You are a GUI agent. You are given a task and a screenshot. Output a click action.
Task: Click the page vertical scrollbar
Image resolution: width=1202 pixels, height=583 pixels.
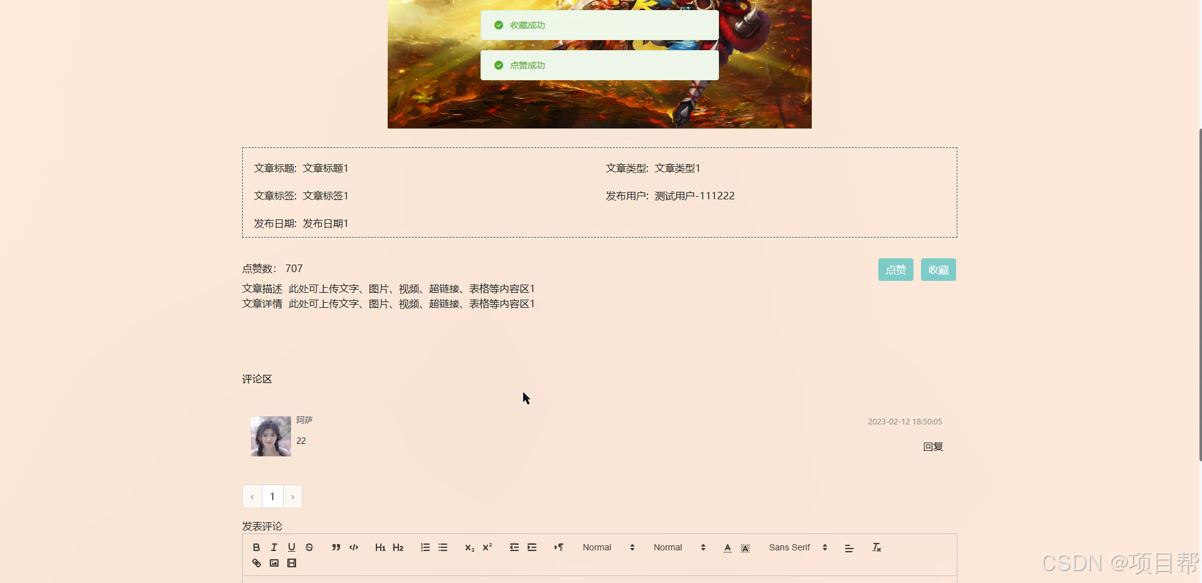click(x=1199, y=295)
